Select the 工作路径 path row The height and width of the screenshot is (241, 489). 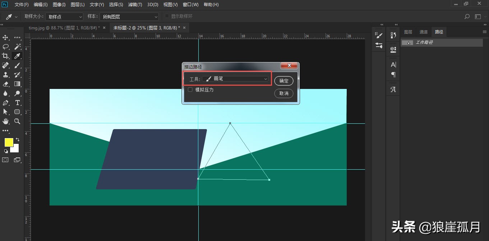tap(442, 42)
